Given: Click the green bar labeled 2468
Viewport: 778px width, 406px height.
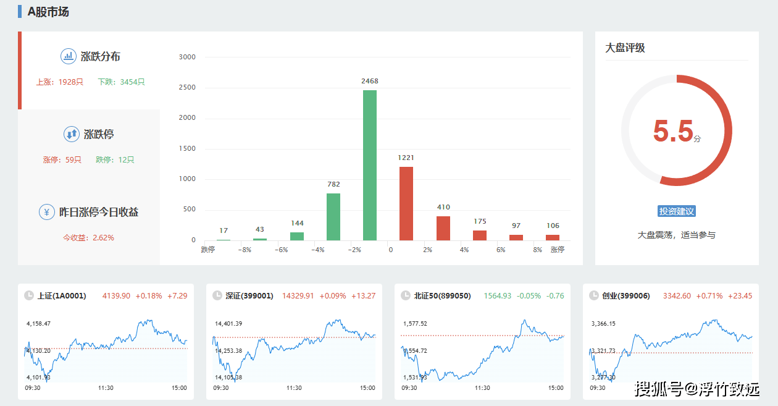Looking at the screenshot, I should click(x=370, y=165).
